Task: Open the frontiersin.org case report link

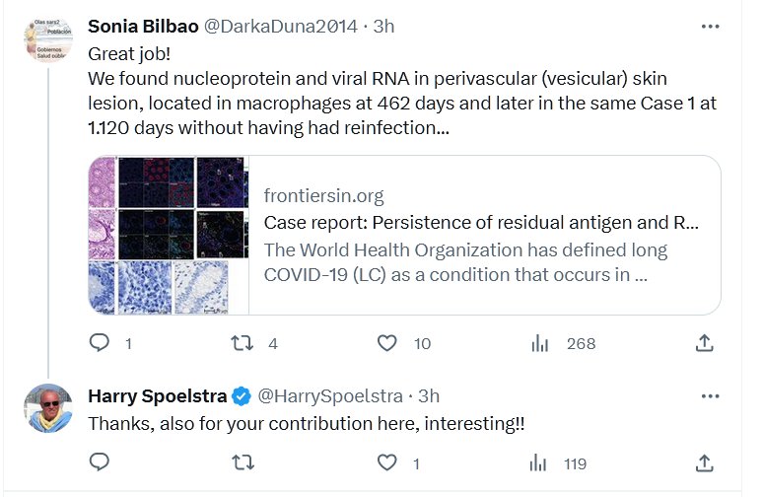Action: [483, 222]
